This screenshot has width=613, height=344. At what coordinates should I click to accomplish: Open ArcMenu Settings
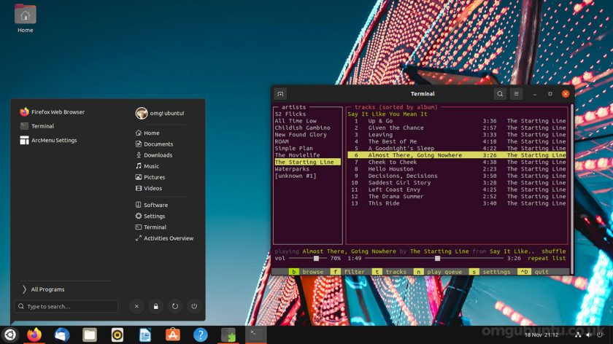(x=48, y=140)
